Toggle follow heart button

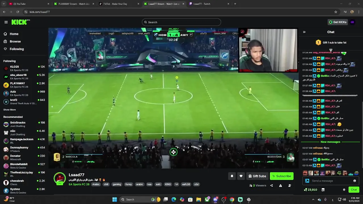[241, 176]
